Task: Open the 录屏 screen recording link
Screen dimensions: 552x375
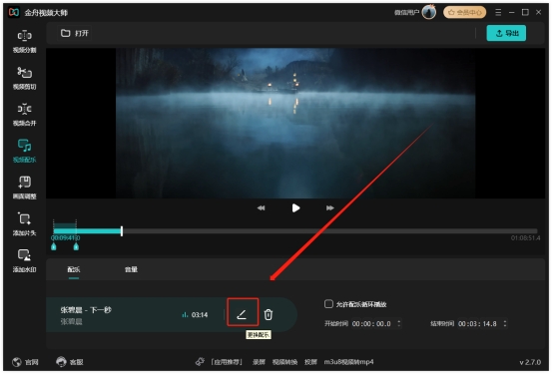Action: point(259,362)
